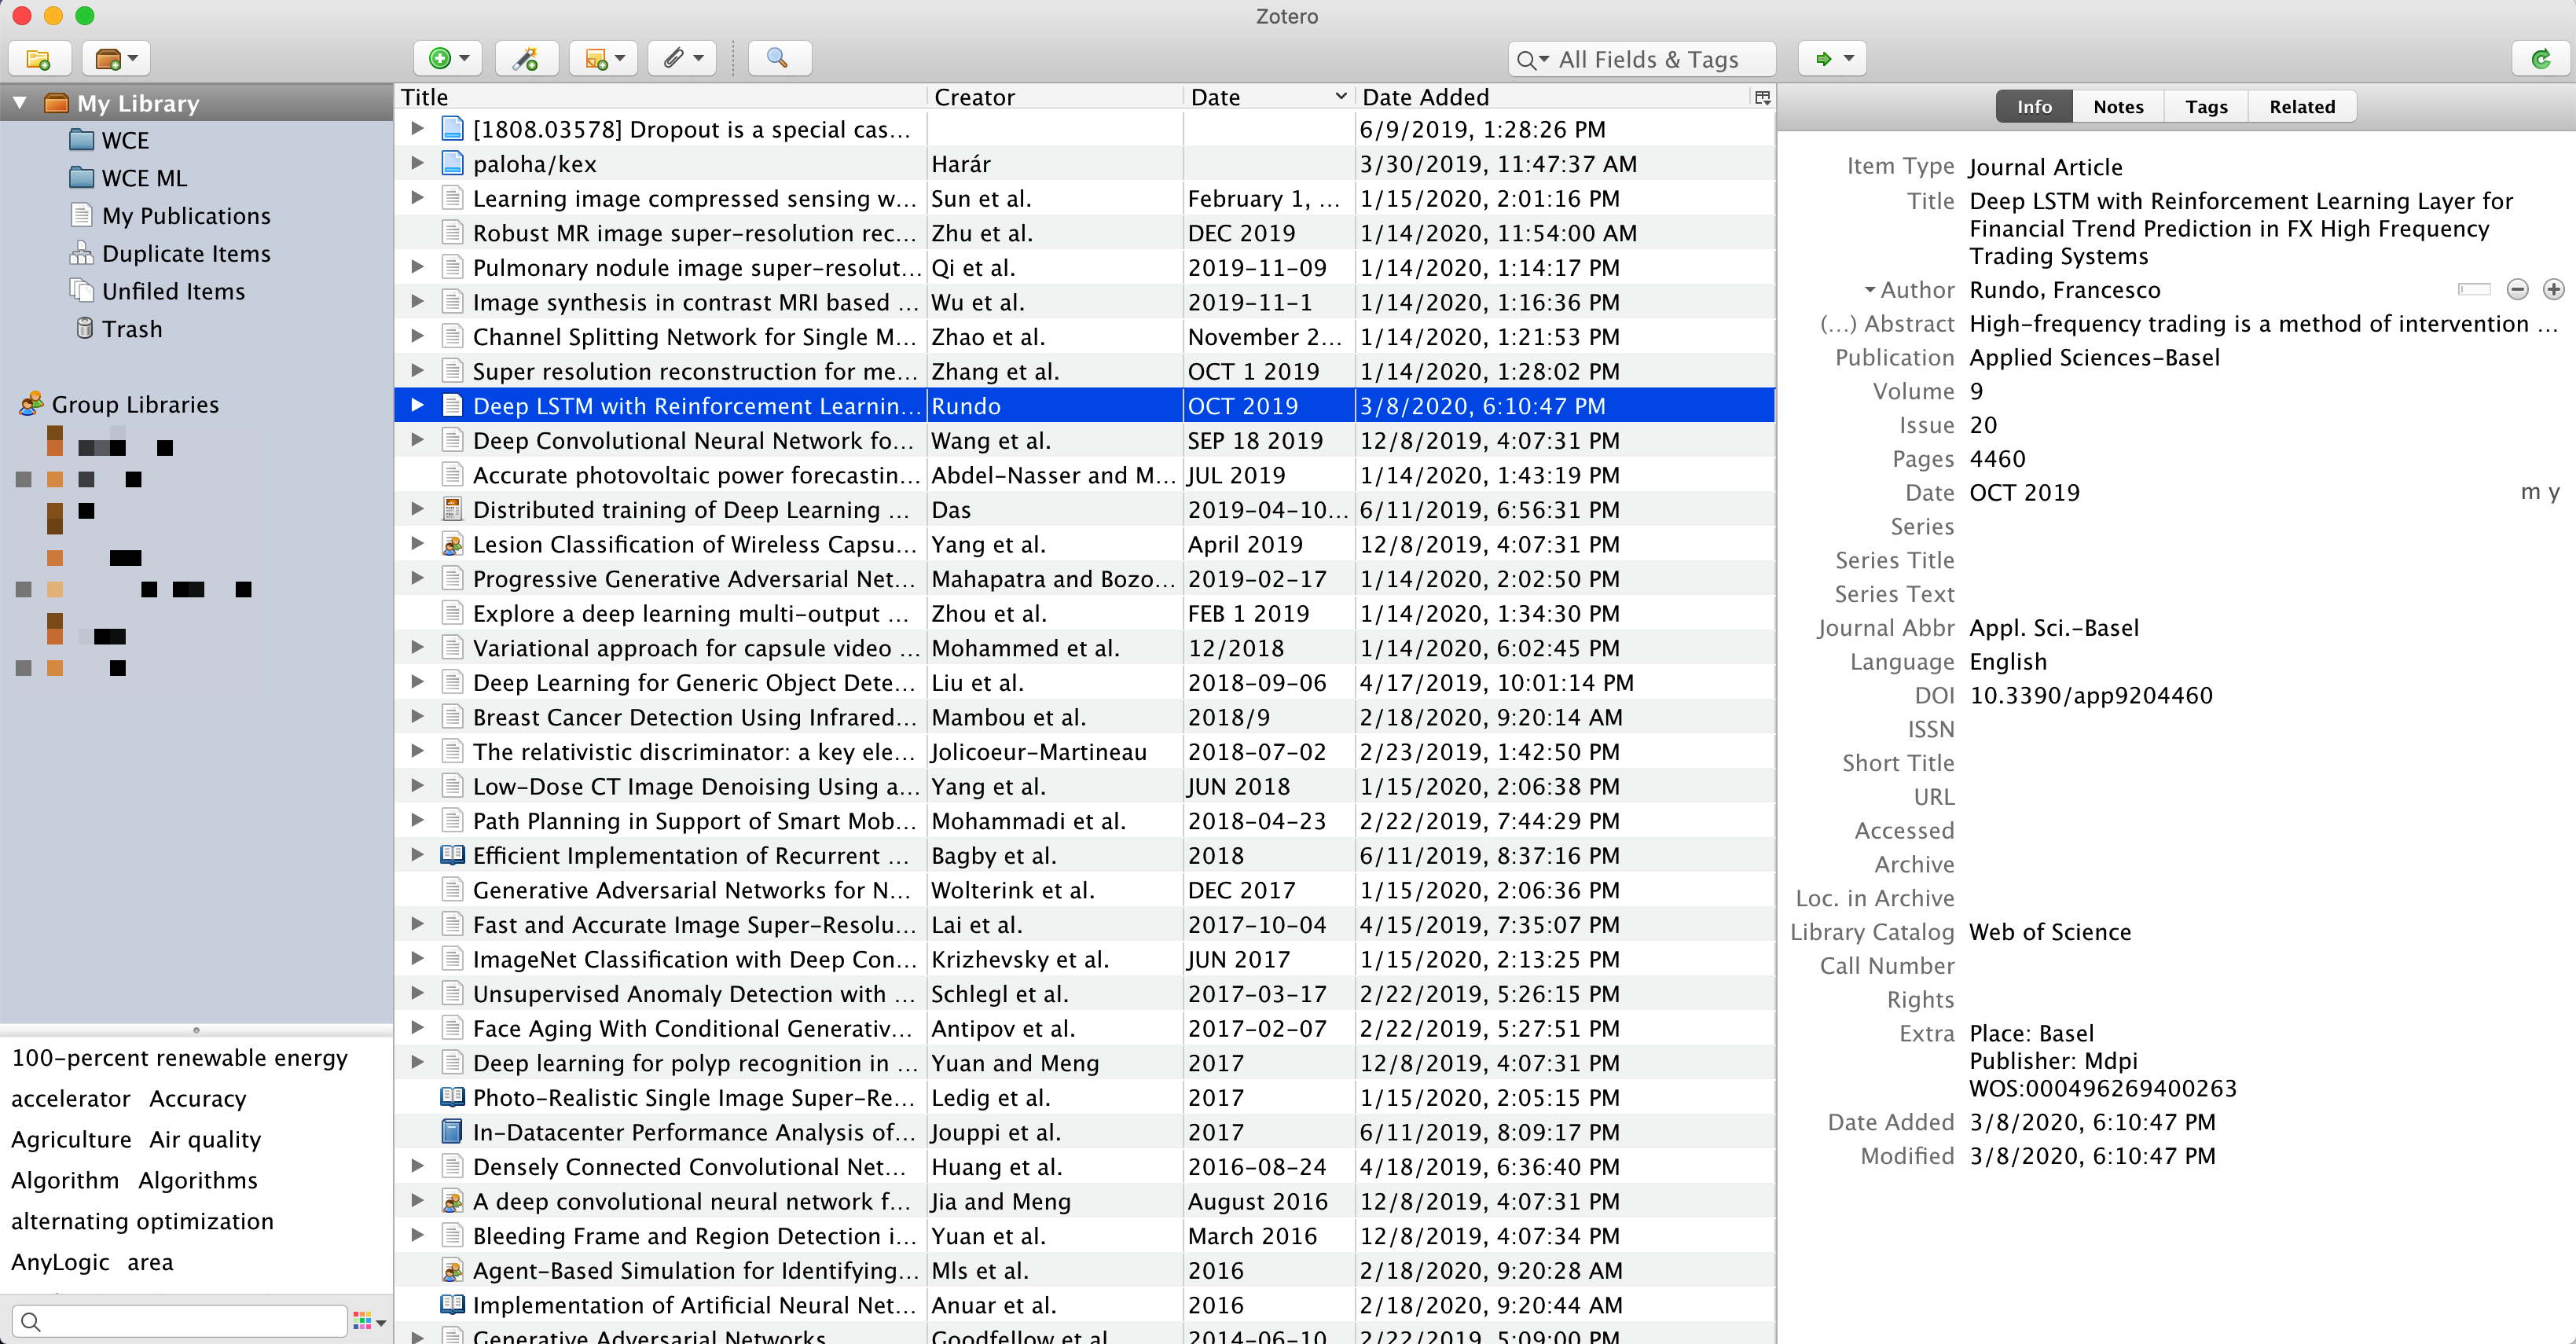The image size is (2576, 1344).
Task: Switch to the Related tab
Action: 2301,107
